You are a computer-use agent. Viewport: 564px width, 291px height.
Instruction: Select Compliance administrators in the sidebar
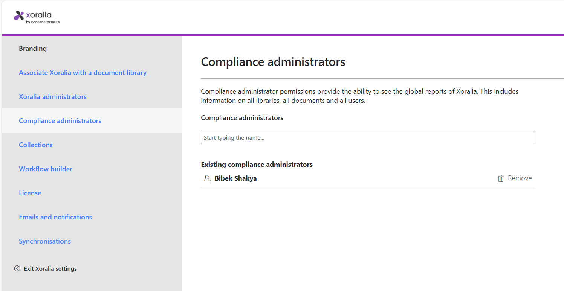(60, 120)
